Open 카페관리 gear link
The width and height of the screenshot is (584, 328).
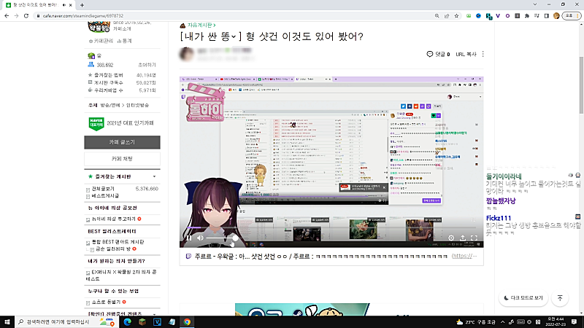click(x=100, y=41)
